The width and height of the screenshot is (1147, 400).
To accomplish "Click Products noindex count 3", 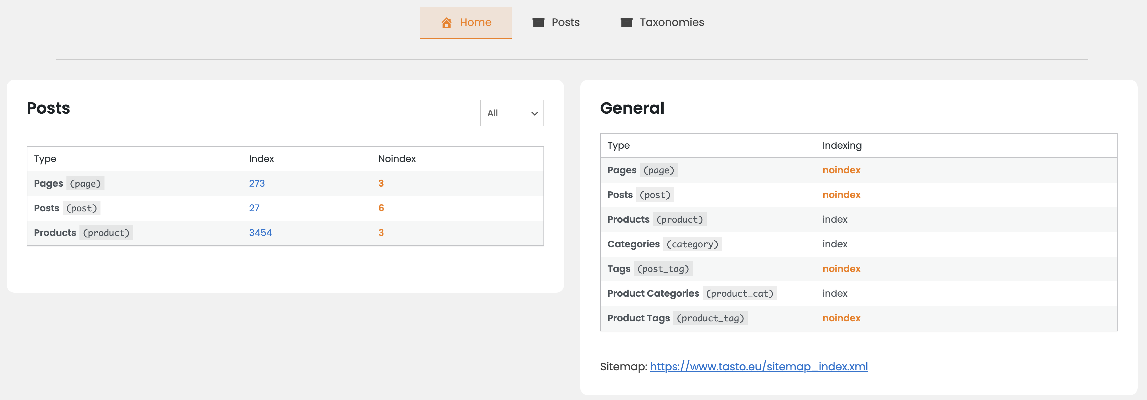I will tap(381, 233).
